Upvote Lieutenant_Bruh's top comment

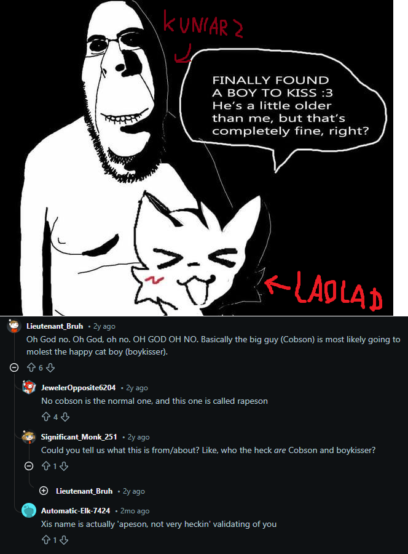click(x=31, y=368)
